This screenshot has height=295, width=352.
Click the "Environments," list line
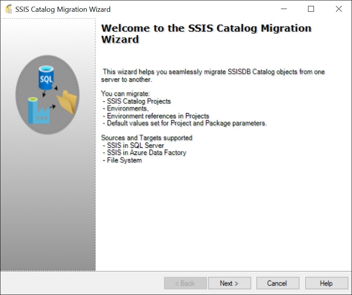pos(128,108)
